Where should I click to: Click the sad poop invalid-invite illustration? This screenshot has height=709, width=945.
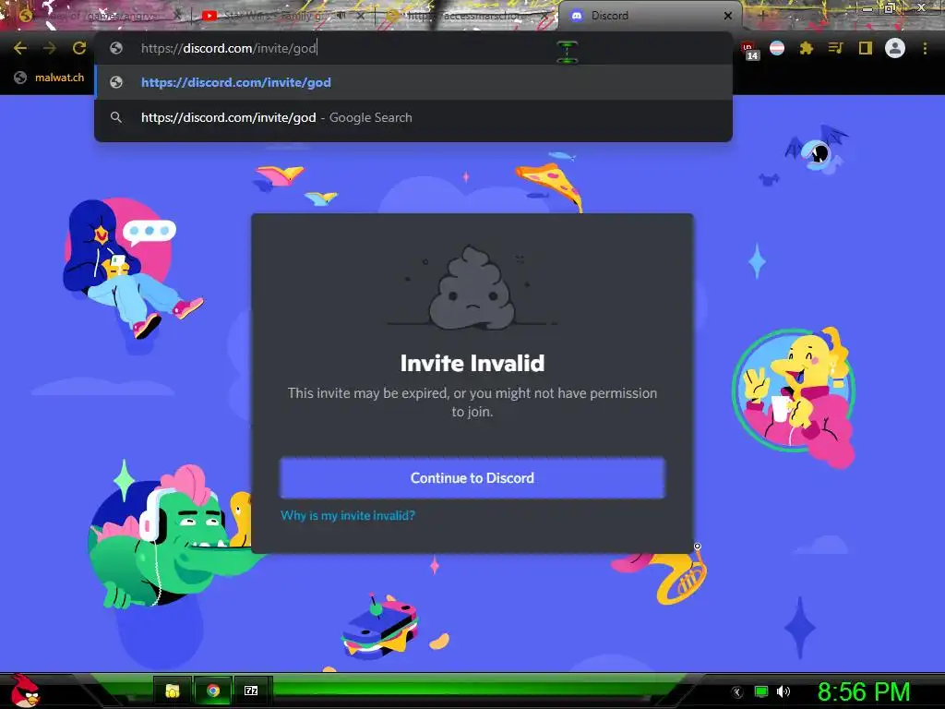click(472, 288)
